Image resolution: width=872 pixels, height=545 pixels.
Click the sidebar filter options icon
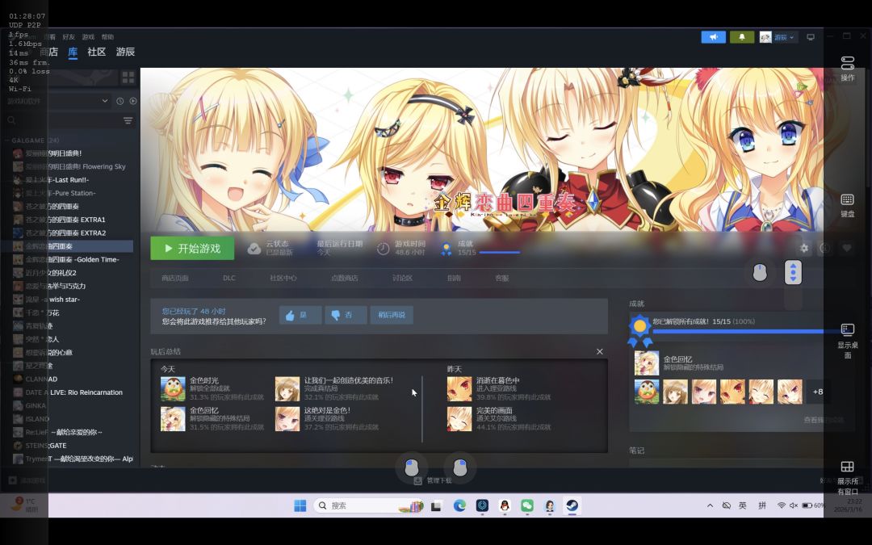(x=128, y=120)
